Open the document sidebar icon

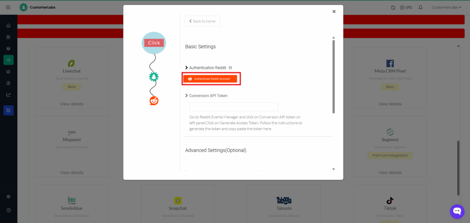tap(8, 83)
